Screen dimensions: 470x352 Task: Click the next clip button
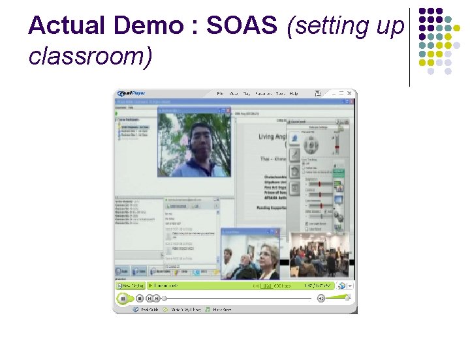point(157,298)
